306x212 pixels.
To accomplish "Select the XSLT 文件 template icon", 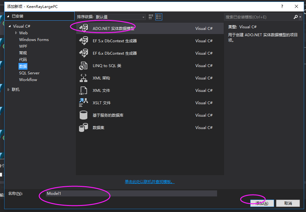I will click(83, 103).
